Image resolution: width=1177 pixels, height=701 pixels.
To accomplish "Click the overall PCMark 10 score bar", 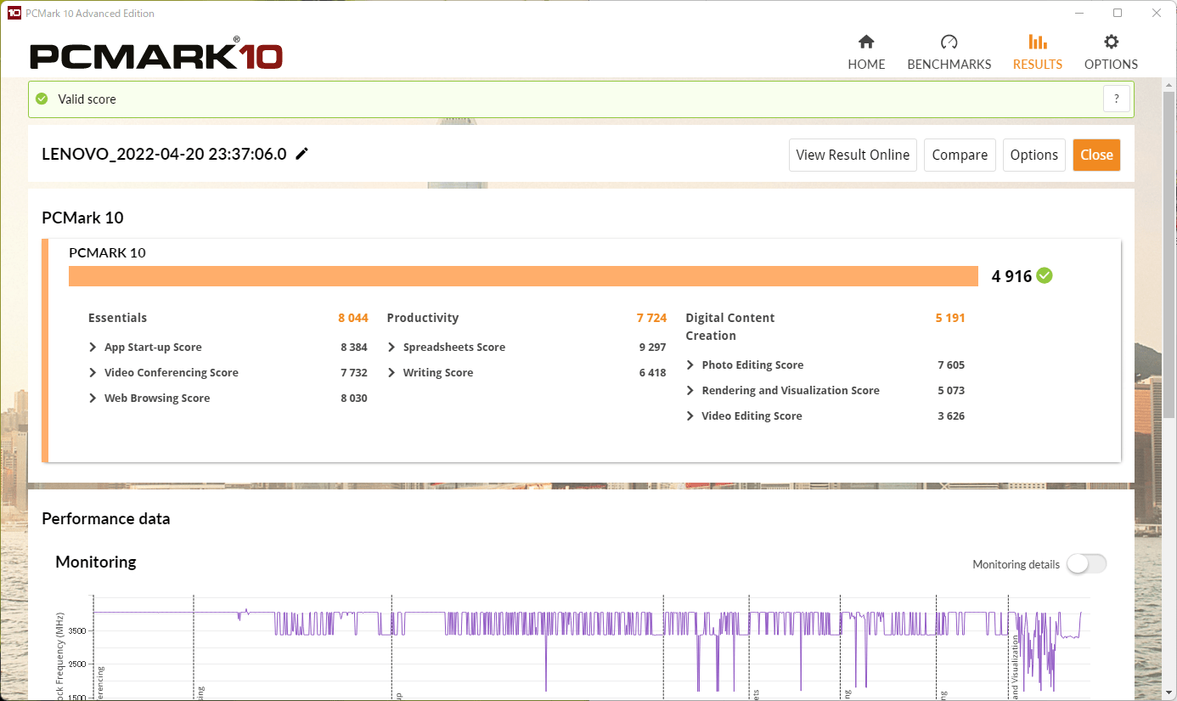I will pos(523,276).
